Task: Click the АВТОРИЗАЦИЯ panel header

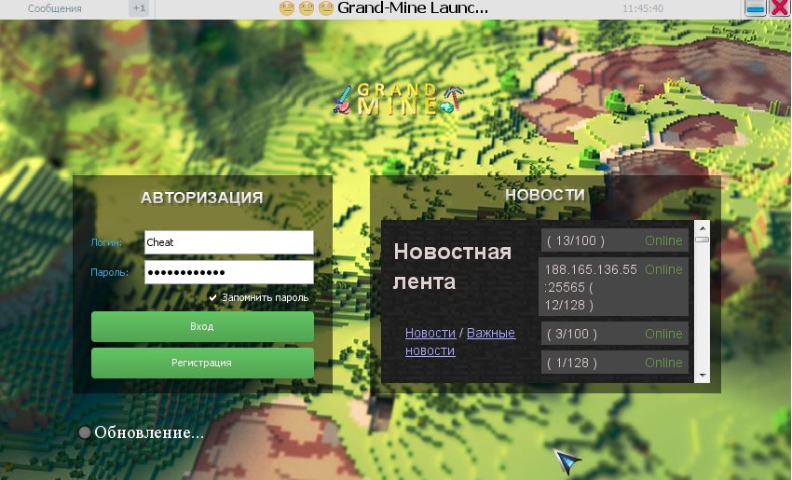Action: [x=201, y=198]
